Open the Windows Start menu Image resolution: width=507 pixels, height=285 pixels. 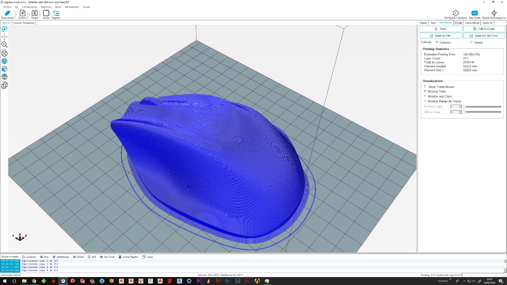(4, 281)
